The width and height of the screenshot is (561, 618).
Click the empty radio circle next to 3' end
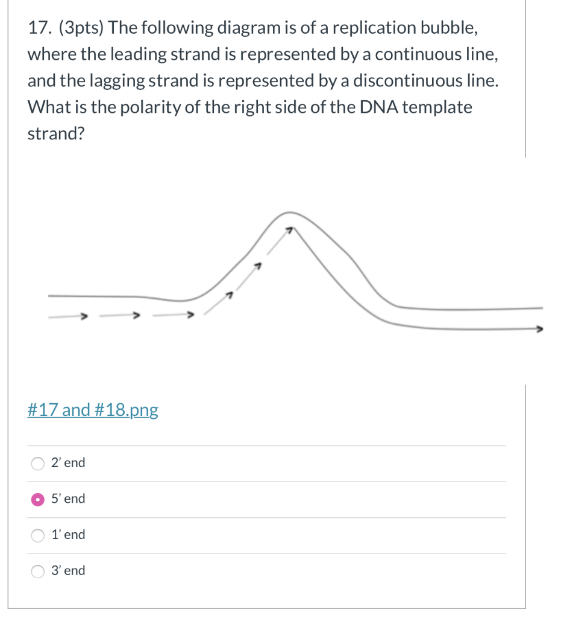pyautogui.click(x=37, y=571)
